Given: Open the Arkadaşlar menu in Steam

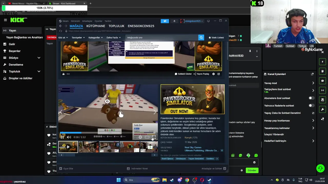Looking at the screenshot, I should coord(87,21).
